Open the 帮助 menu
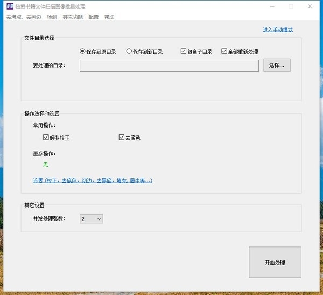 109,17
